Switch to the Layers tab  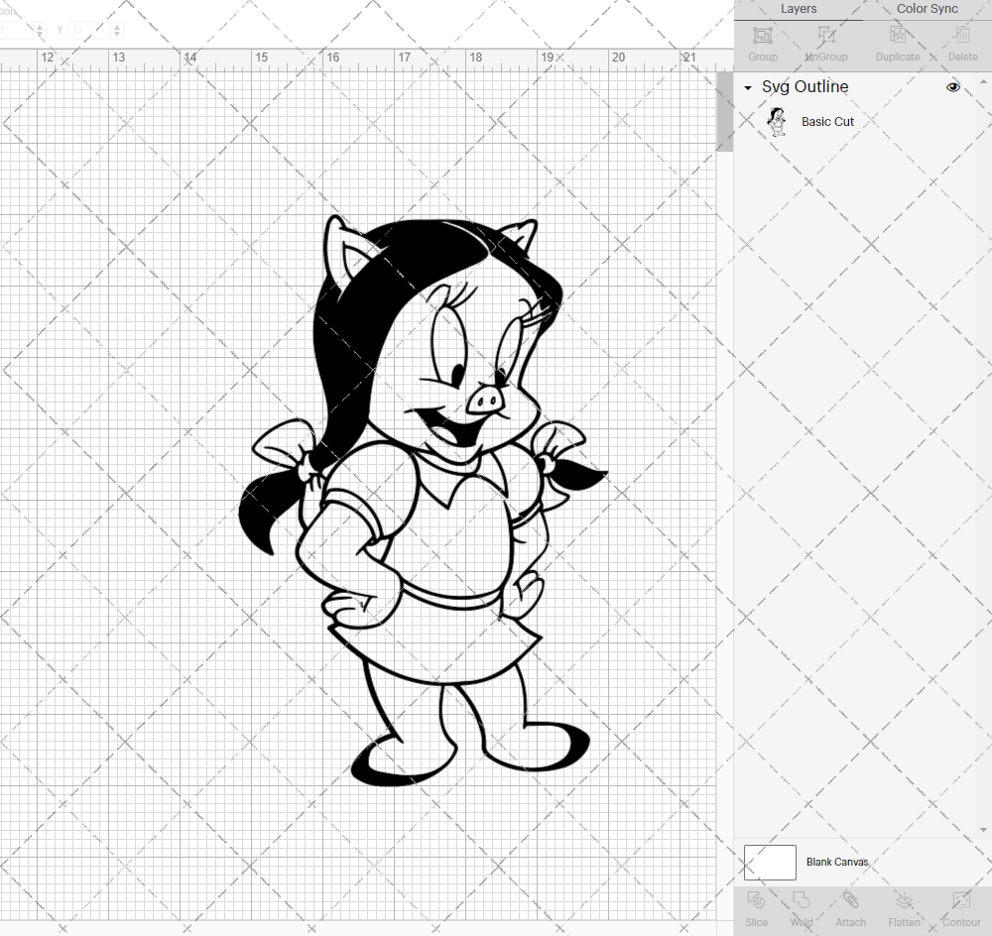coord(798,9)
